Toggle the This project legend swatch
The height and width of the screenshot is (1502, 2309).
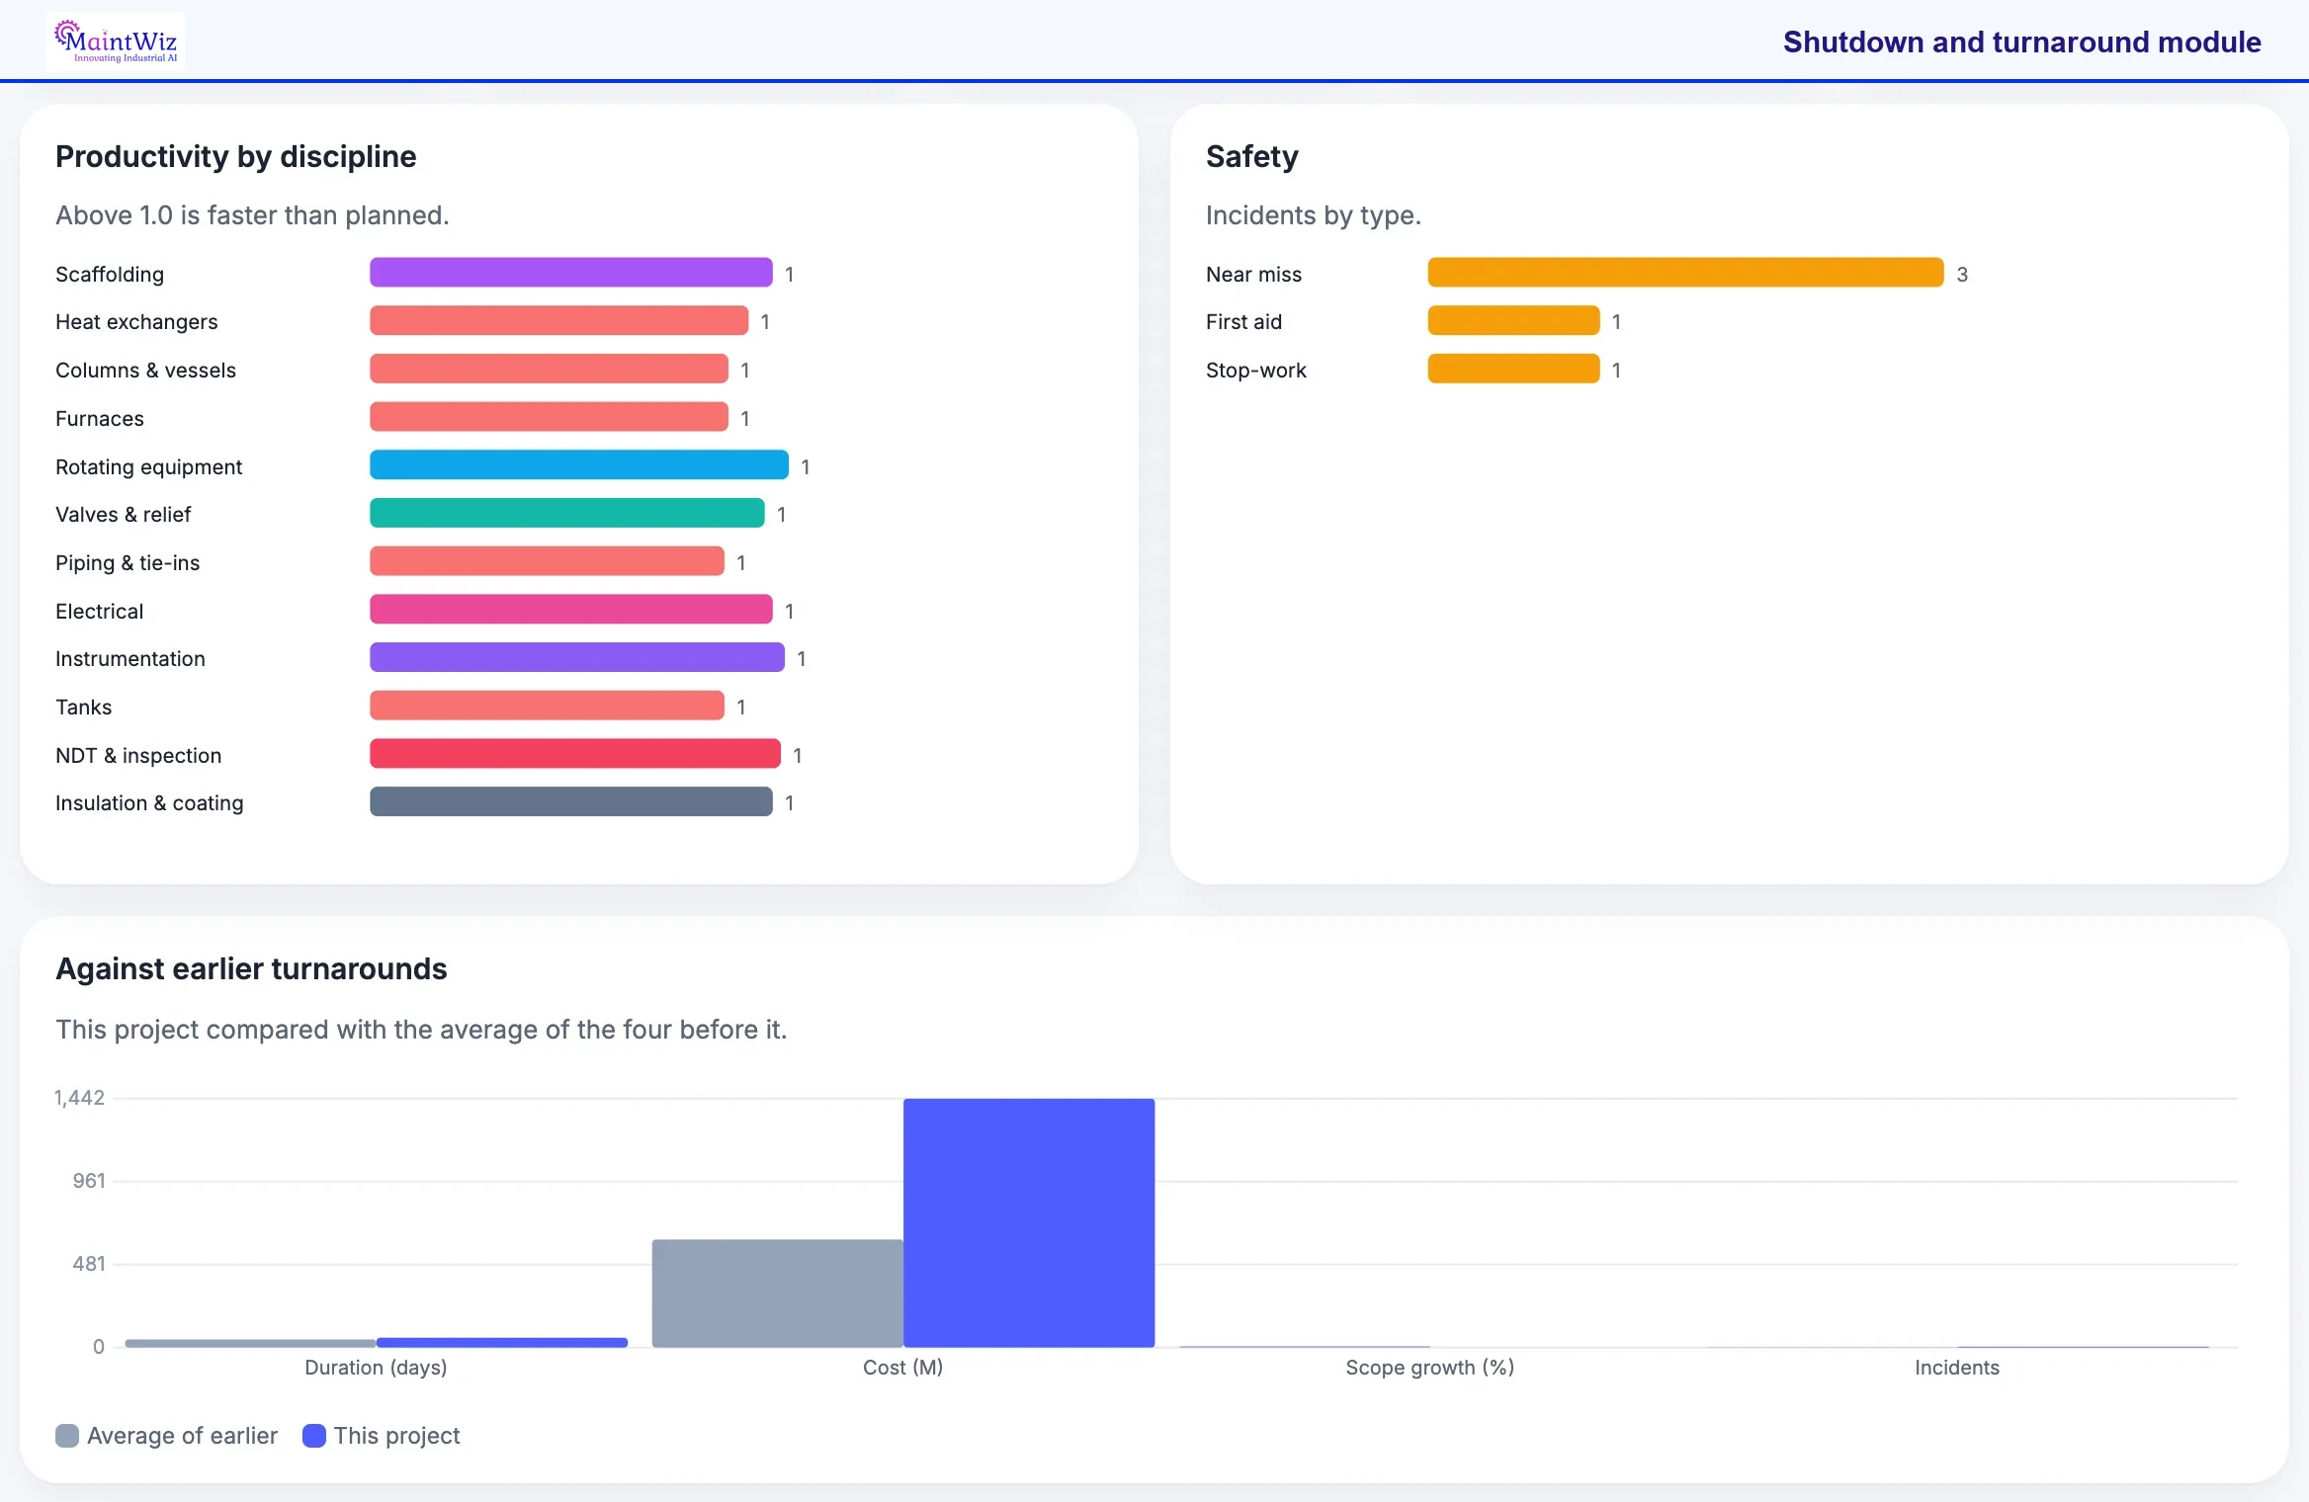click(x=314, y=1436)
